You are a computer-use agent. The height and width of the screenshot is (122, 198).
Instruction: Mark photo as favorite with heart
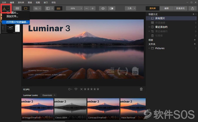[x=76, y=89]
